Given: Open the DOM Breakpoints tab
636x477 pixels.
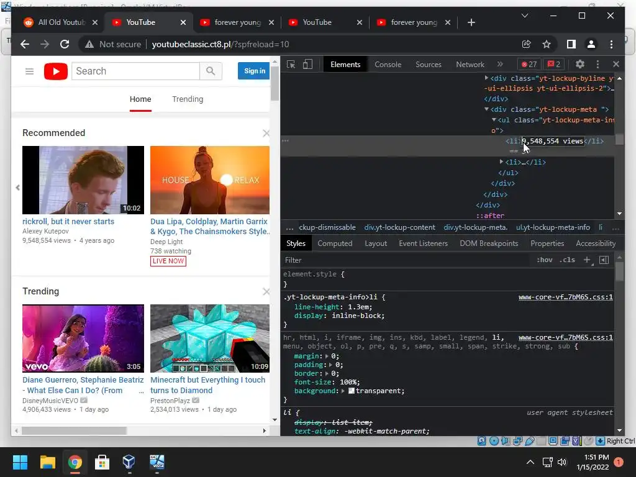Looking at the screenshot, I should tap(489, 243).
